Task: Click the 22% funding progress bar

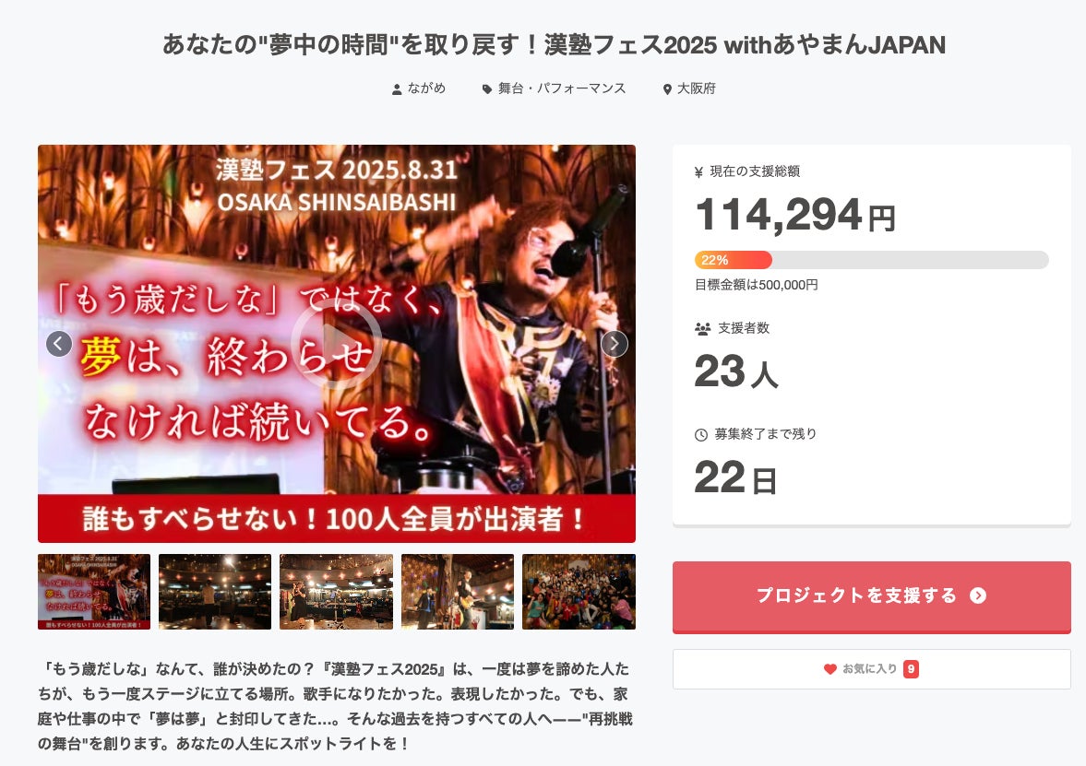Action: tap(871, 260)
